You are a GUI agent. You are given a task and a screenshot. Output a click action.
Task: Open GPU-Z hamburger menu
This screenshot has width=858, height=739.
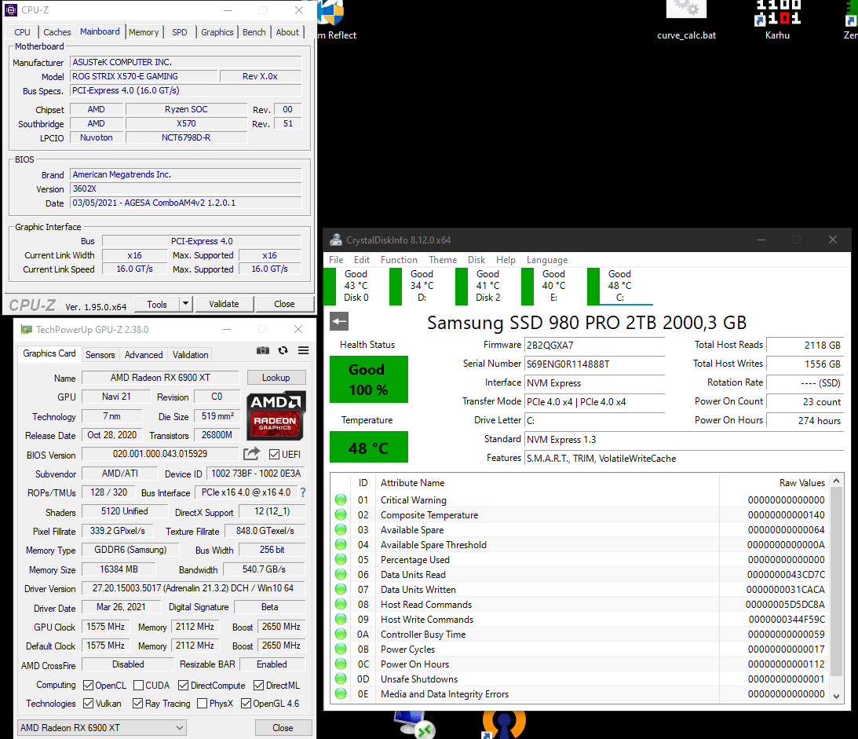(x=303, y=350)
